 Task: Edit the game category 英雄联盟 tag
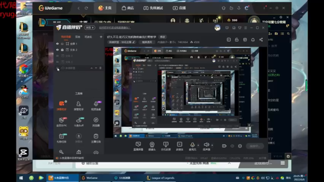(122, 42)
